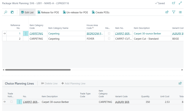This screenshot has height=111, width=186.
Task: Select the FOYER house area cell
Action: [x=95, y=39]
